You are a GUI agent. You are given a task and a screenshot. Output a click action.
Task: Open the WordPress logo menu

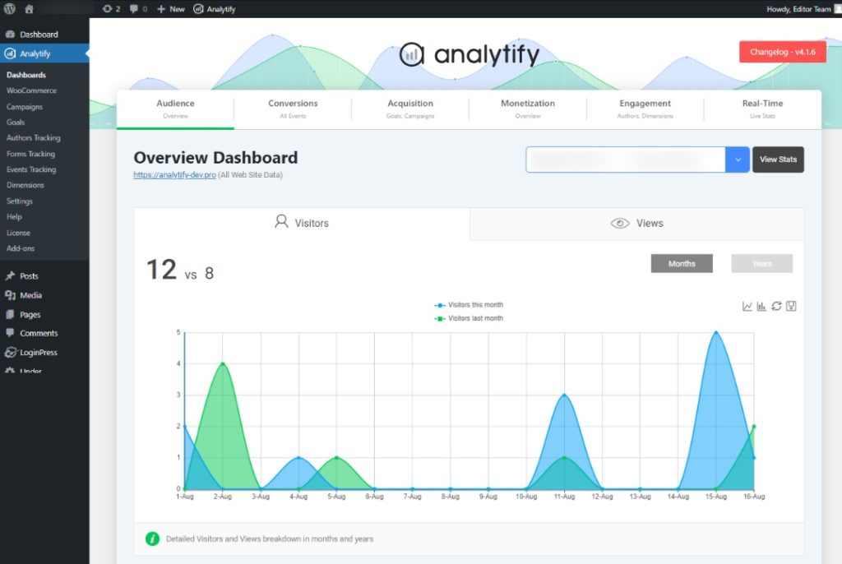(10, 8)
